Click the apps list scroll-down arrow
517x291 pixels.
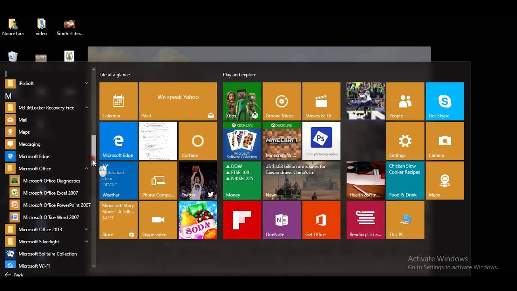pos(94,266)
